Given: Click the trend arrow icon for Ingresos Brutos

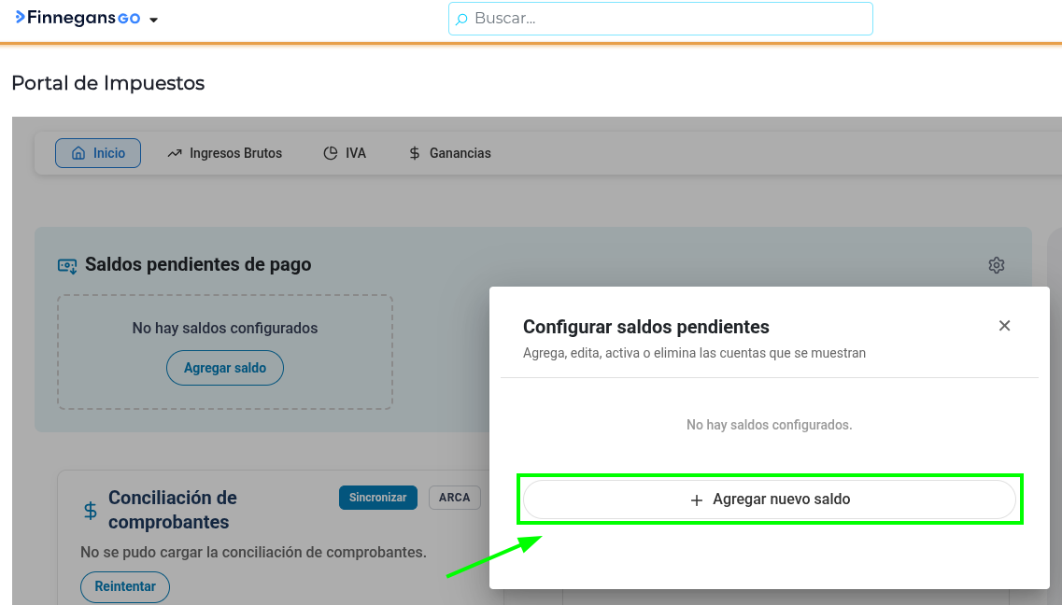Looking at the screenshot, I should pos(175,153).
